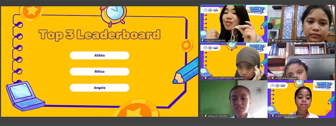336x126 pixels.
Task: Select the Rillisa entry on the leaderboard
Action: coord(99,71)
